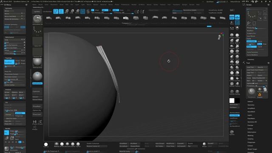Expand Curve Modifiers in Stroke palette

click(x=252, y=55)
